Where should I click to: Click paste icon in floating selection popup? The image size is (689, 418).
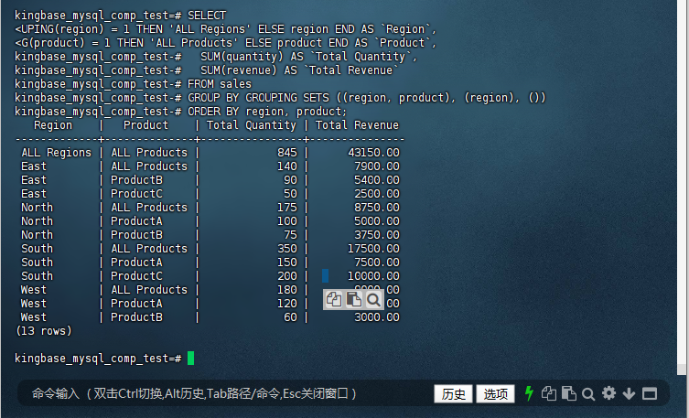[354, 299]
